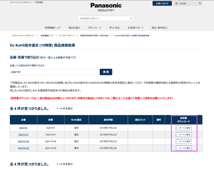Click the 品番 column header
The image size is (214, 176).
click(x=23, y=120)
